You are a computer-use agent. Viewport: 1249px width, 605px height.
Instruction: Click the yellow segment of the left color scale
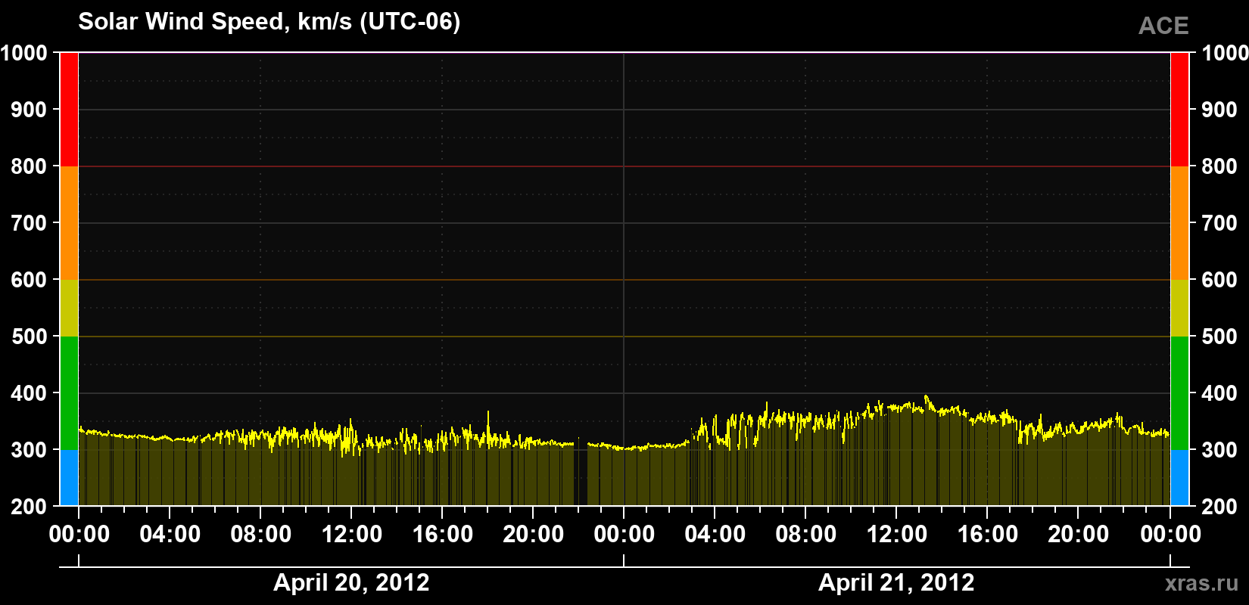click(x=69, y=308)
